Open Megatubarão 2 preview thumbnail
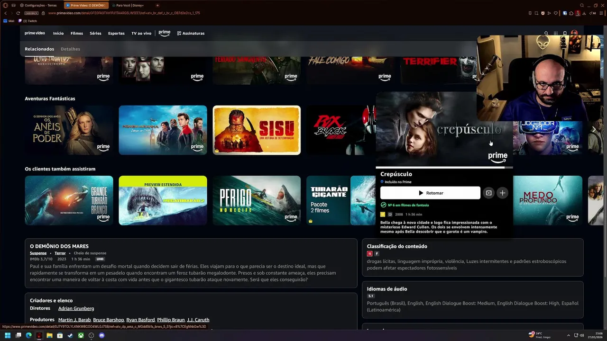The height and width of the screenshot is (341, 607). 163,200
